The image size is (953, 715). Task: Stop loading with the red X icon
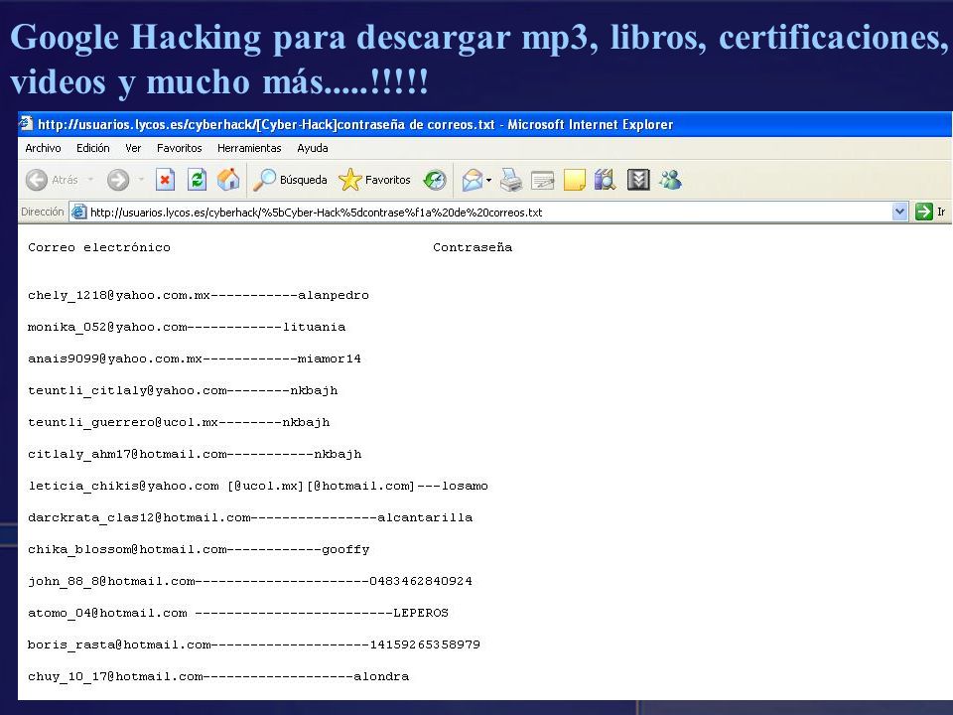point(165,180)
